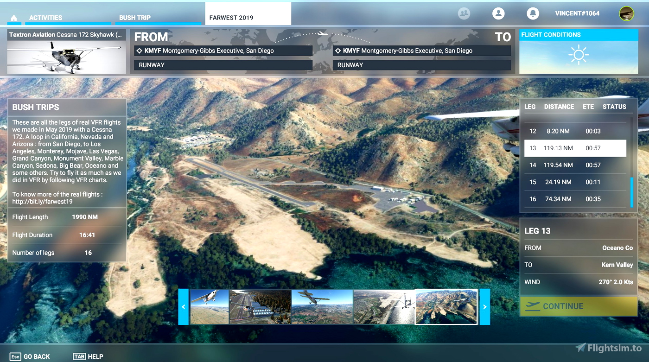Select the fifth mountain airstrip thumbnail
649x362 pixels.
(446, 307)
